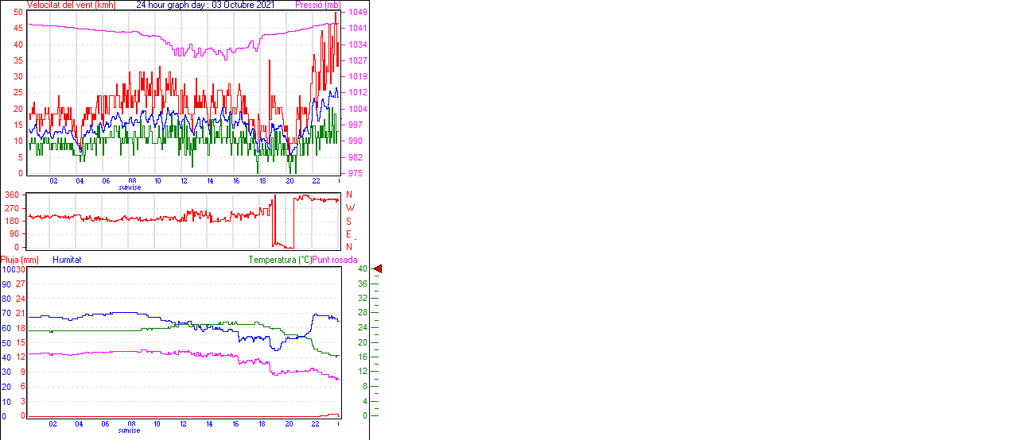Click the 'Velocitat del vent (kmh)' label
Viewport: 1018px width, 440px height.
(x=71, y=5)
